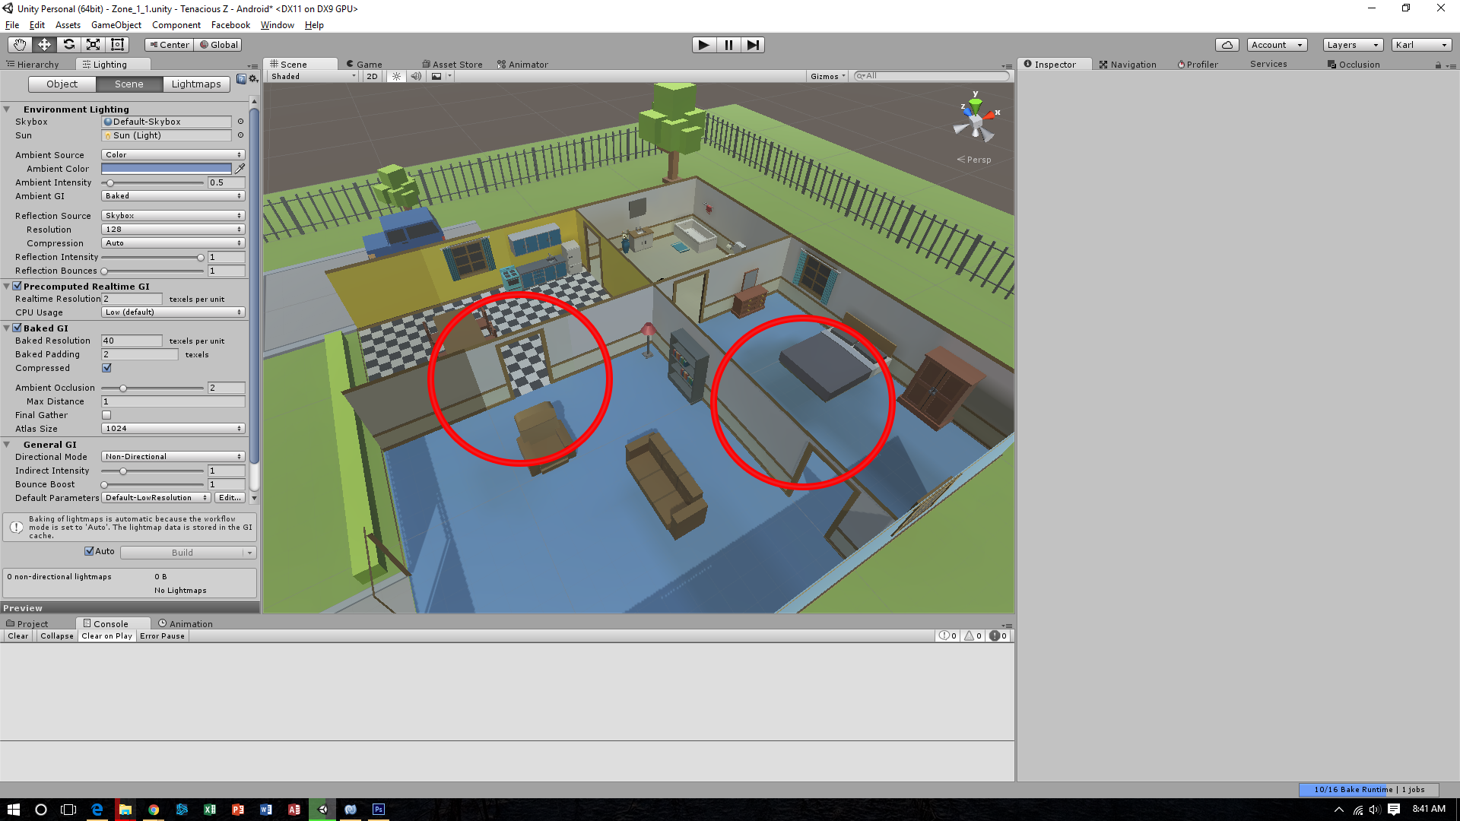Click the Step frame button
This screenshot has height=821, width=1460.
(x=752, y=45)
